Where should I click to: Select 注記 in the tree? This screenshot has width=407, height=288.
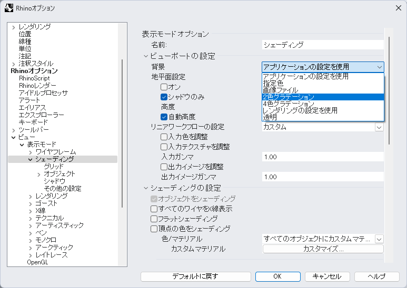coord(25,56)
